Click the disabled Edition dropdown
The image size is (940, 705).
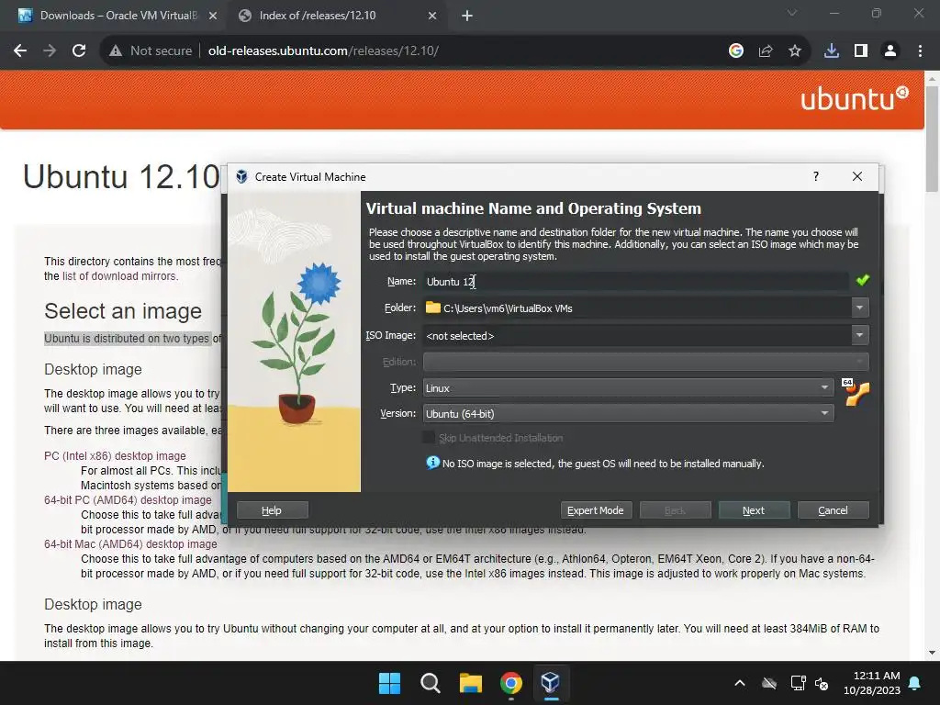pyautogui.click(x=645, y=362)
